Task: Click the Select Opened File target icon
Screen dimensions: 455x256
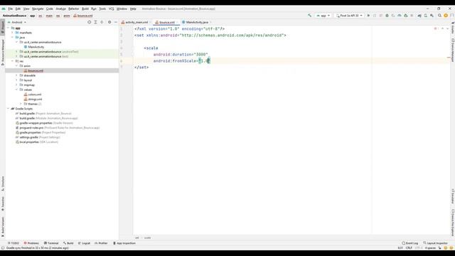Action: [90, 22]
